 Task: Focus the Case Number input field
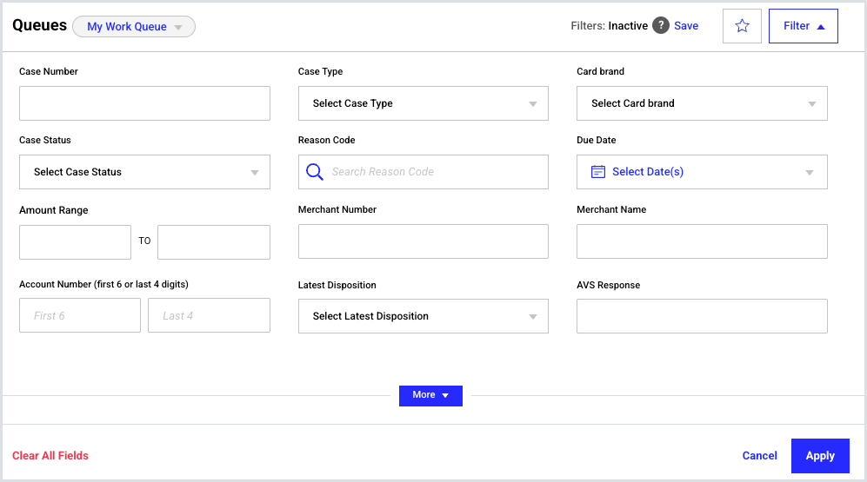click(x=144, y=103)
